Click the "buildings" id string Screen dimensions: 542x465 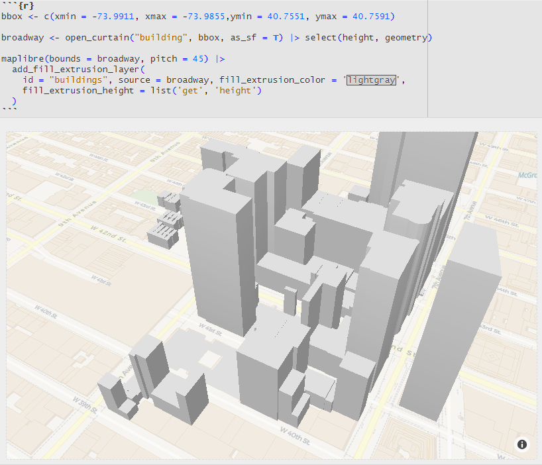pyautogui.click(x=78, y=79)
